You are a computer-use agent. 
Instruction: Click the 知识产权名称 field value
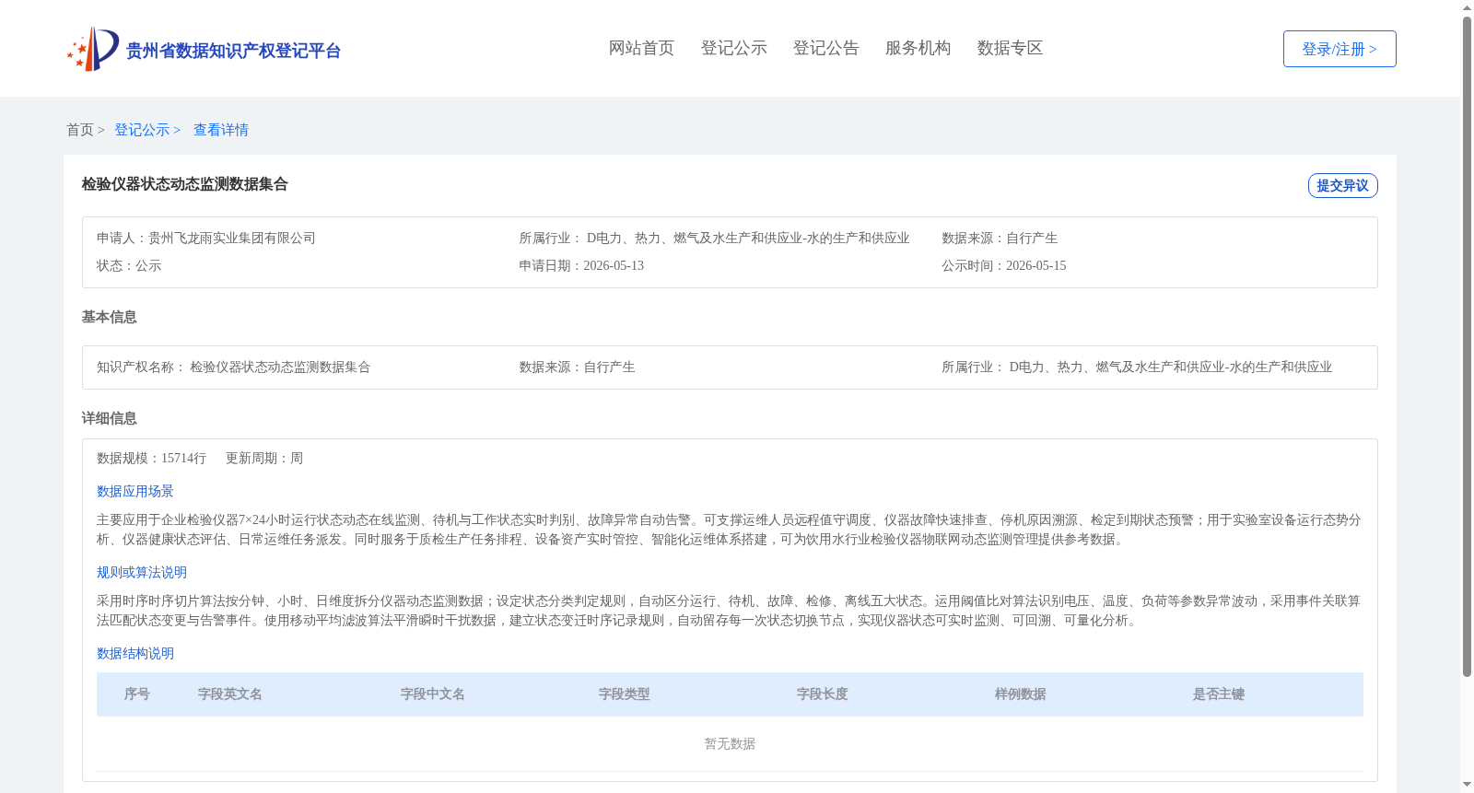[280, 367]
